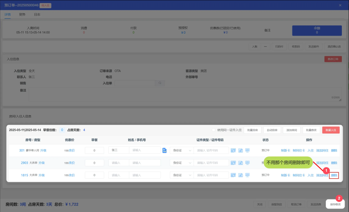Click 改价 link for room 301
The height and width of the screenshot is (212, 349).
72,150
